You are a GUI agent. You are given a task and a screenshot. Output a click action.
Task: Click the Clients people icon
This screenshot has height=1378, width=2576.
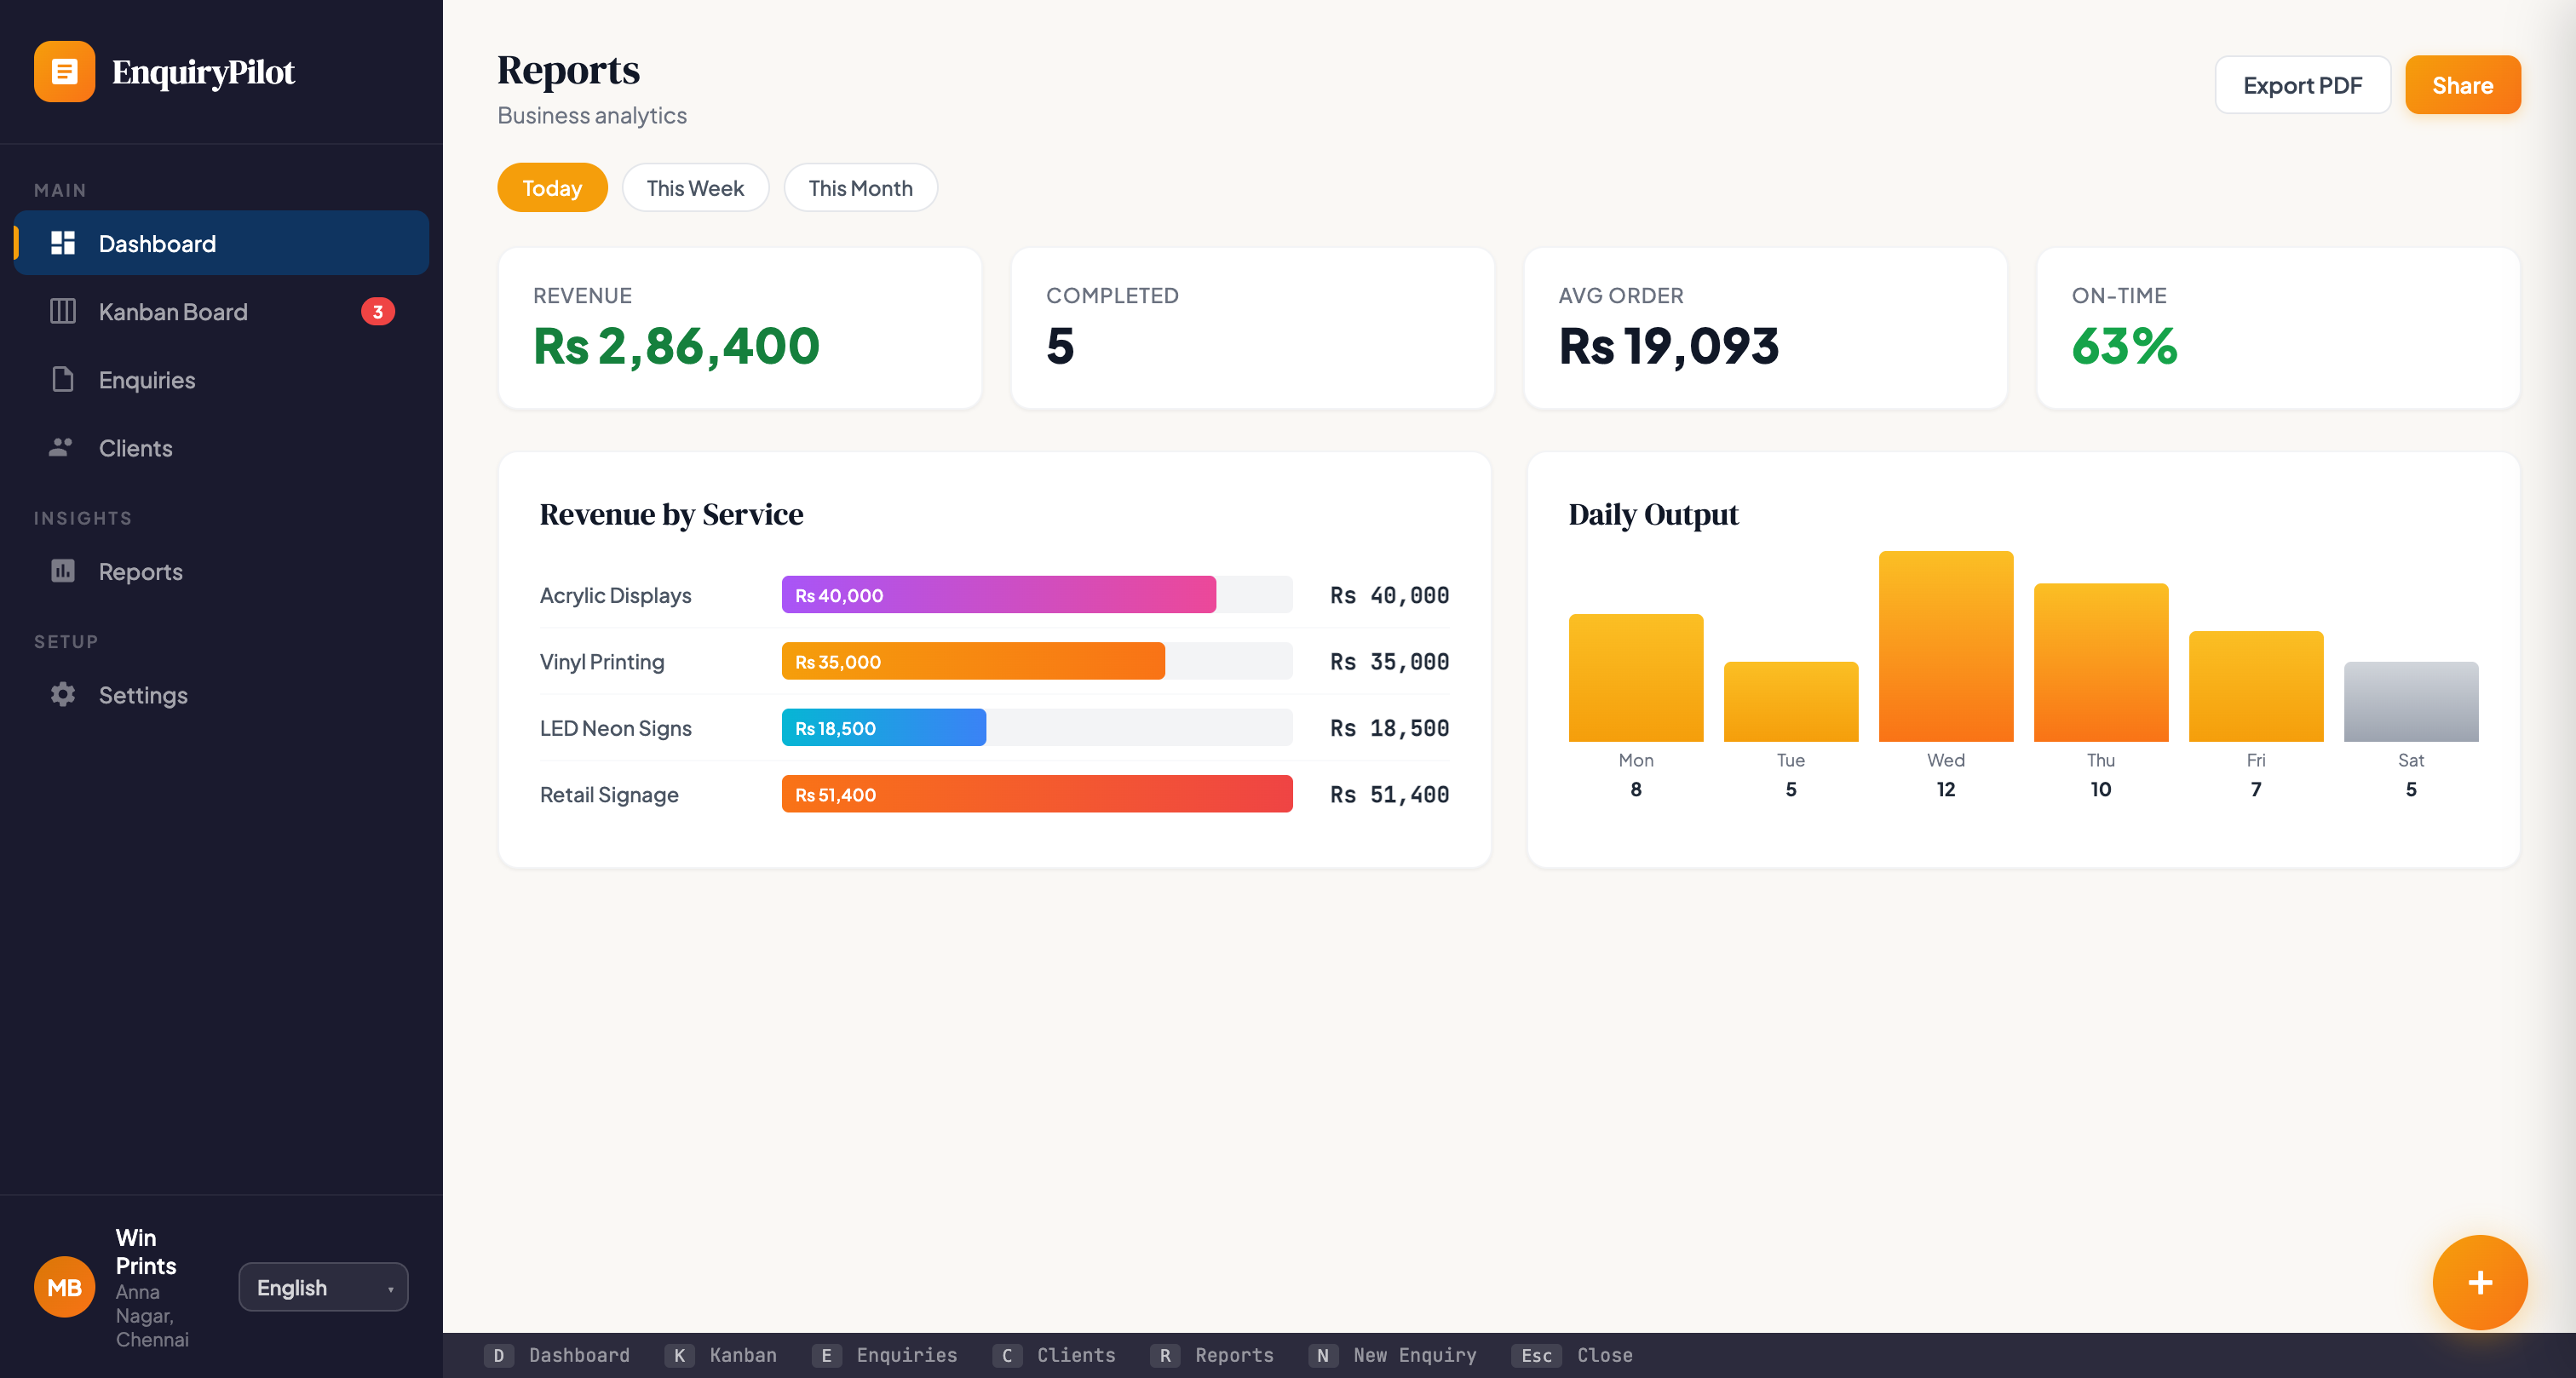tap(61, 447)
